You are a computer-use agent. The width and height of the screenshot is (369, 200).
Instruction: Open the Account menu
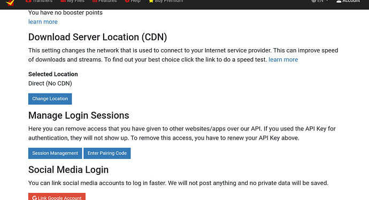(x=348, y=1)
